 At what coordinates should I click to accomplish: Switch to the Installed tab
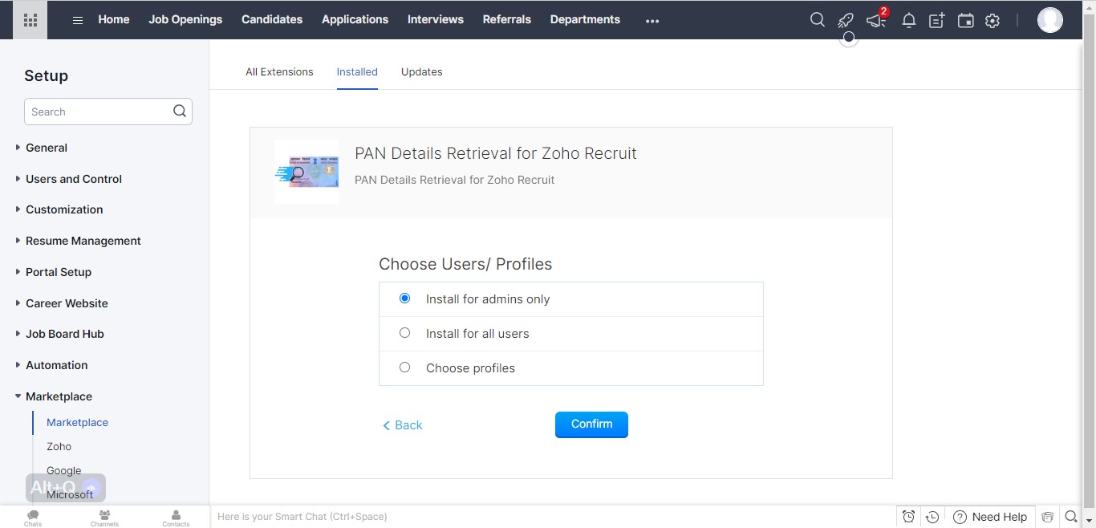[x=357, y=71]
